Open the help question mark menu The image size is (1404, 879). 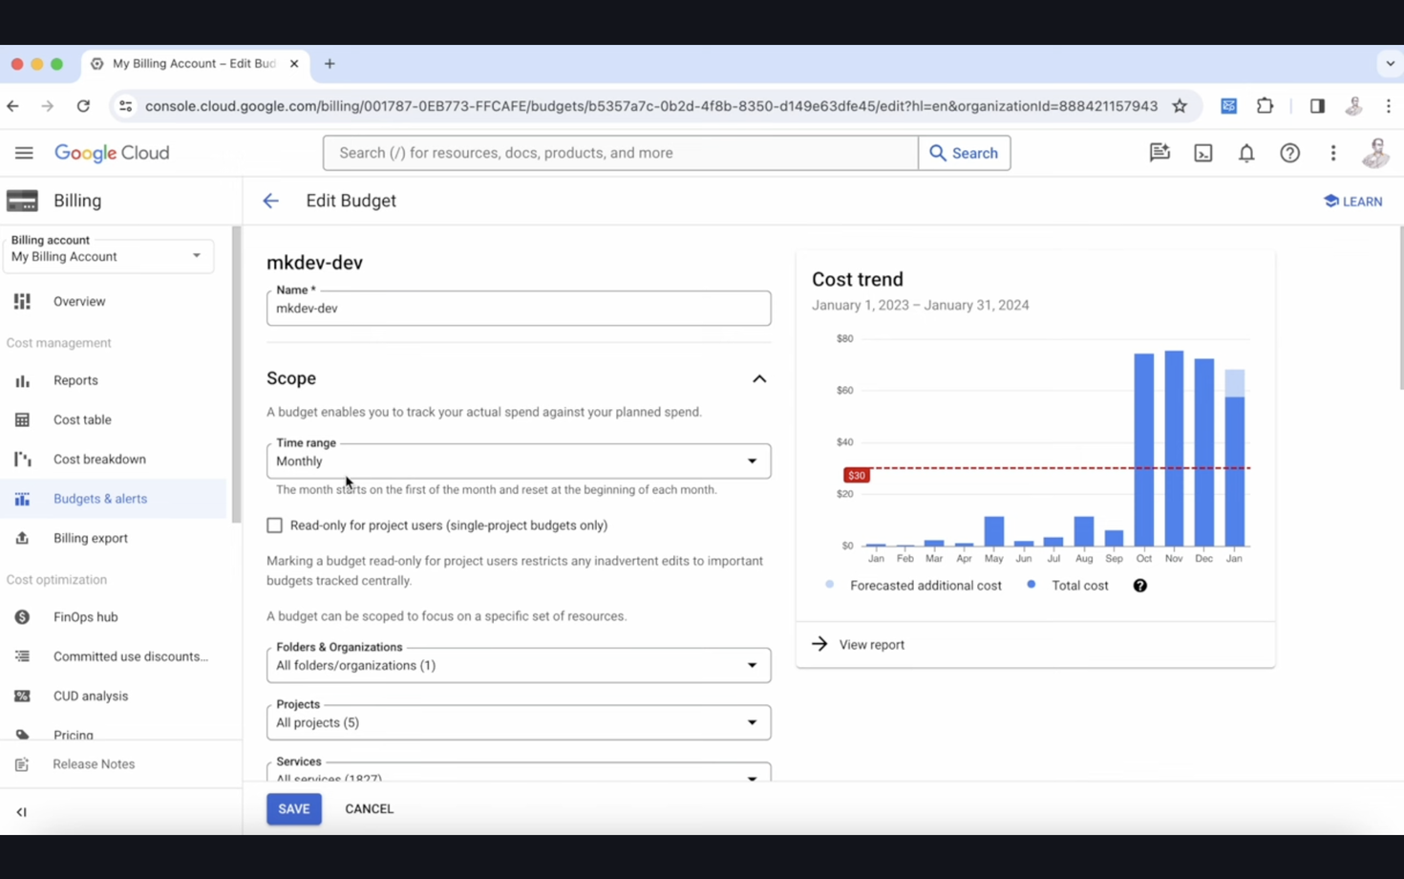point(1290,153)
